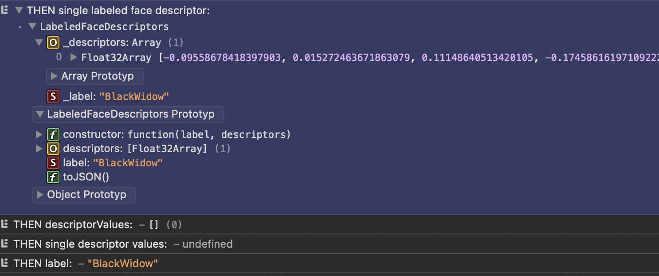The width and height of the screenshot is (659, 276).
Task: Click the orange O badge next to _descriptors
Action: [53, 42]
